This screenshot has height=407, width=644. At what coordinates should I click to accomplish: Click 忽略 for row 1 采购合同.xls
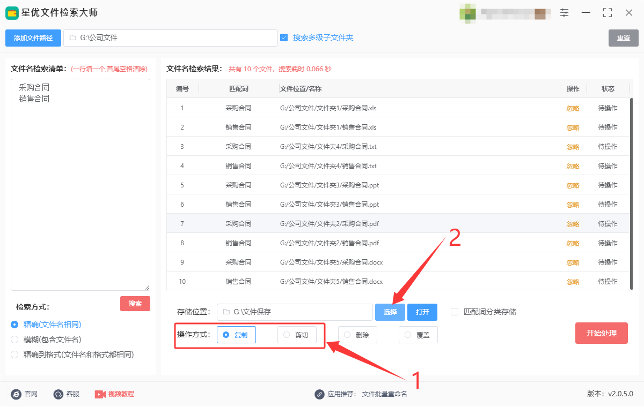[x=573, y=108]
